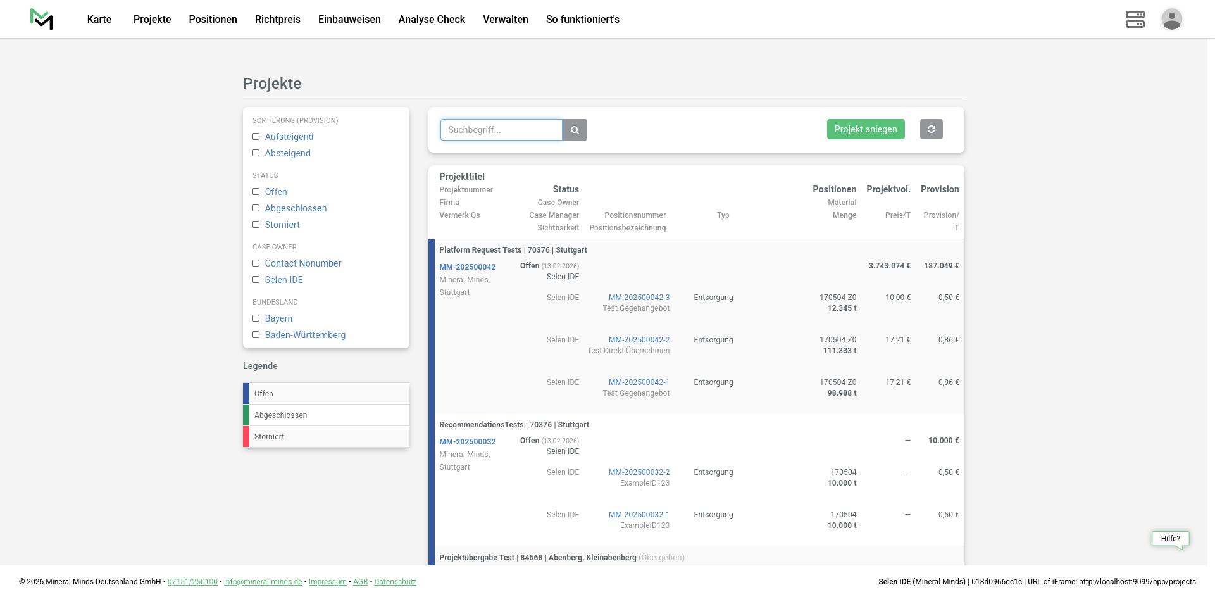Screen dimensions: 1215x597
Task: Open the user profile avatar
Action: coord(1171,19)
